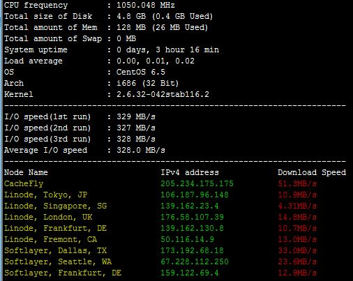Click IP address 173.192.68.18
The image size is (353, 281).
[192, 250]
